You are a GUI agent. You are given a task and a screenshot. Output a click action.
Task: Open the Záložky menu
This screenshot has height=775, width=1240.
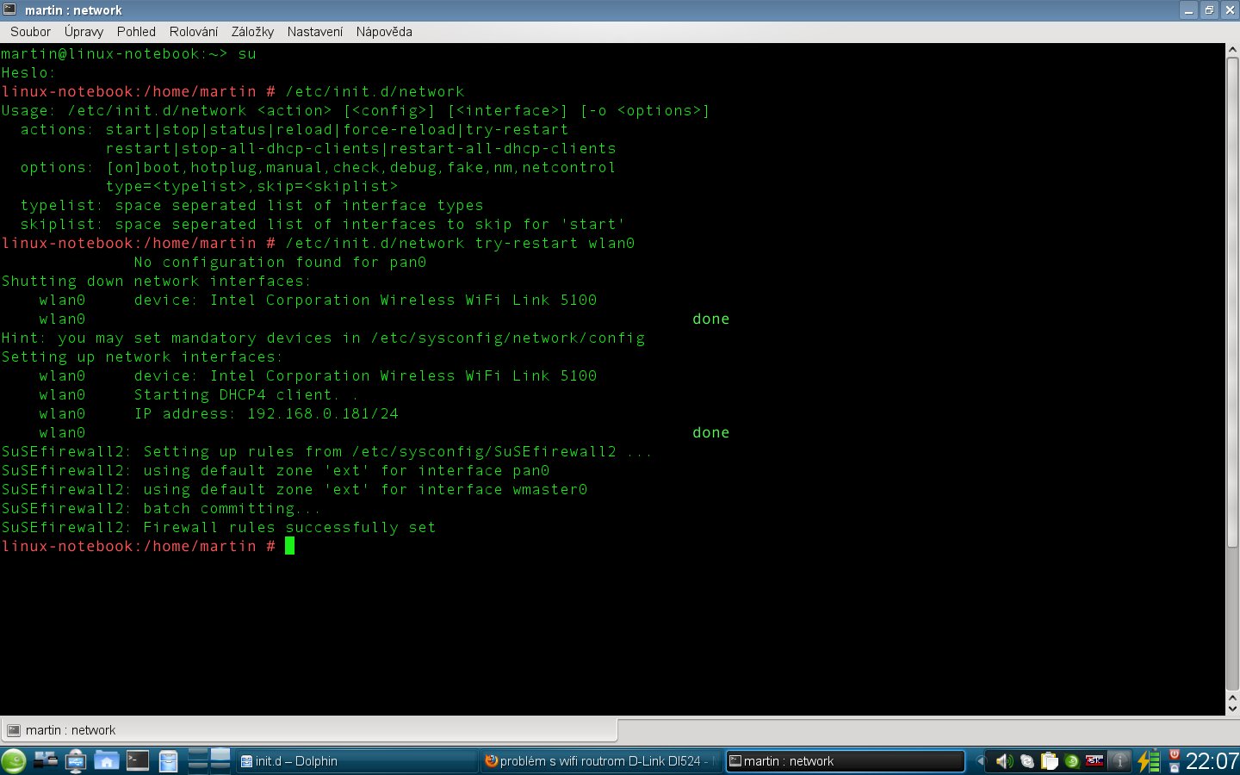252,32
